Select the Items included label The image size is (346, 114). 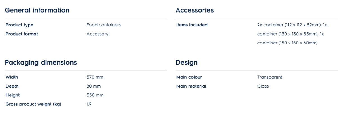click(192, 25)
